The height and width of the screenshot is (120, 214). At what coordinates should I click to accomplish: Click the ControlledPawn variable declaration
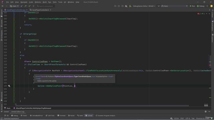click(40, 61)
